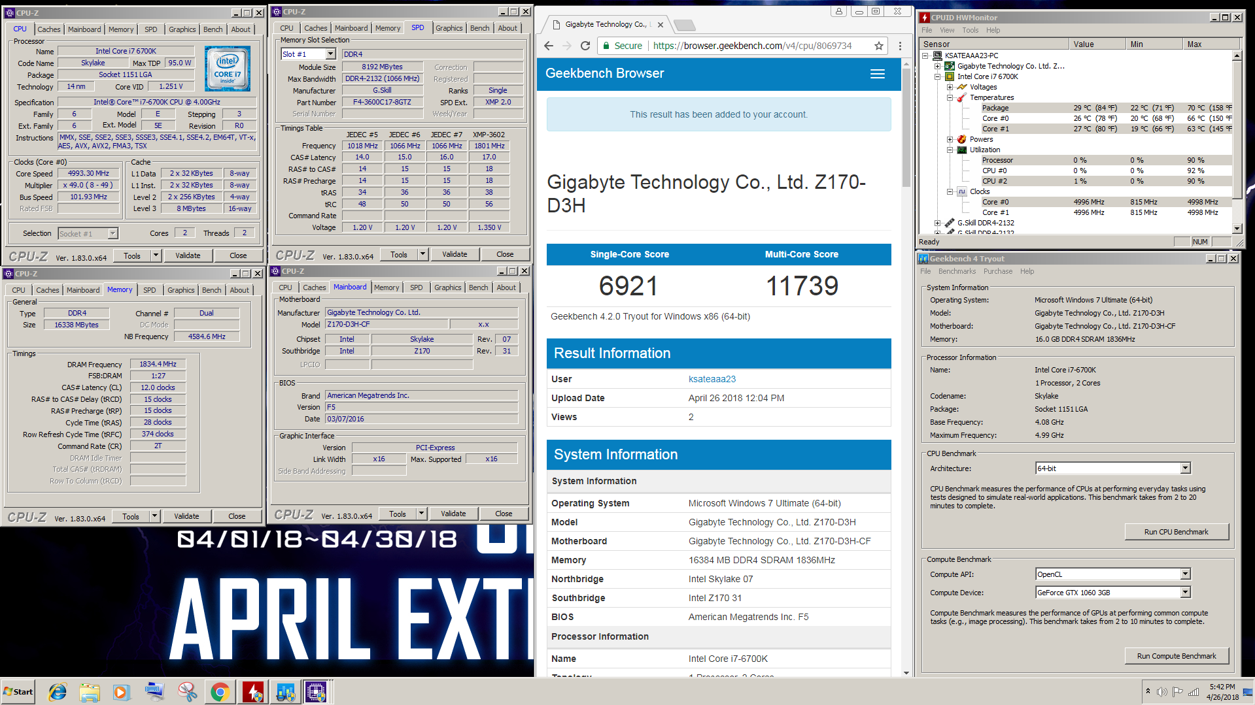Open the Help menu in Geekbench 4
The height and width of the screenshot is (705, 1255).
[x=1027, y=271]
